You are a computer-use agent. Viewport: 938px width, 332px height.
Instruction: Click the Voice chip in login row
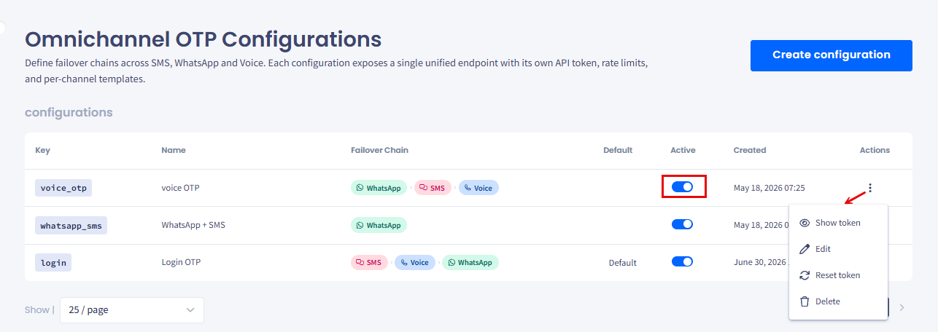click(x=415, y=262)
